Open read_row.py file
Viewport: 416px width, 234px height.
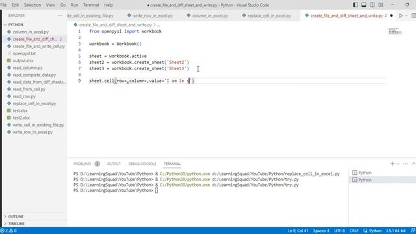pyautogui.click(x=24, y=96)
